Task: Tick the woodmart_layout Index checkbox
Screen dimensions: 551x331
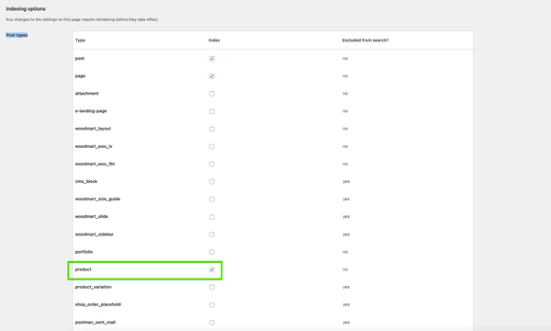Action: point(211,129)
